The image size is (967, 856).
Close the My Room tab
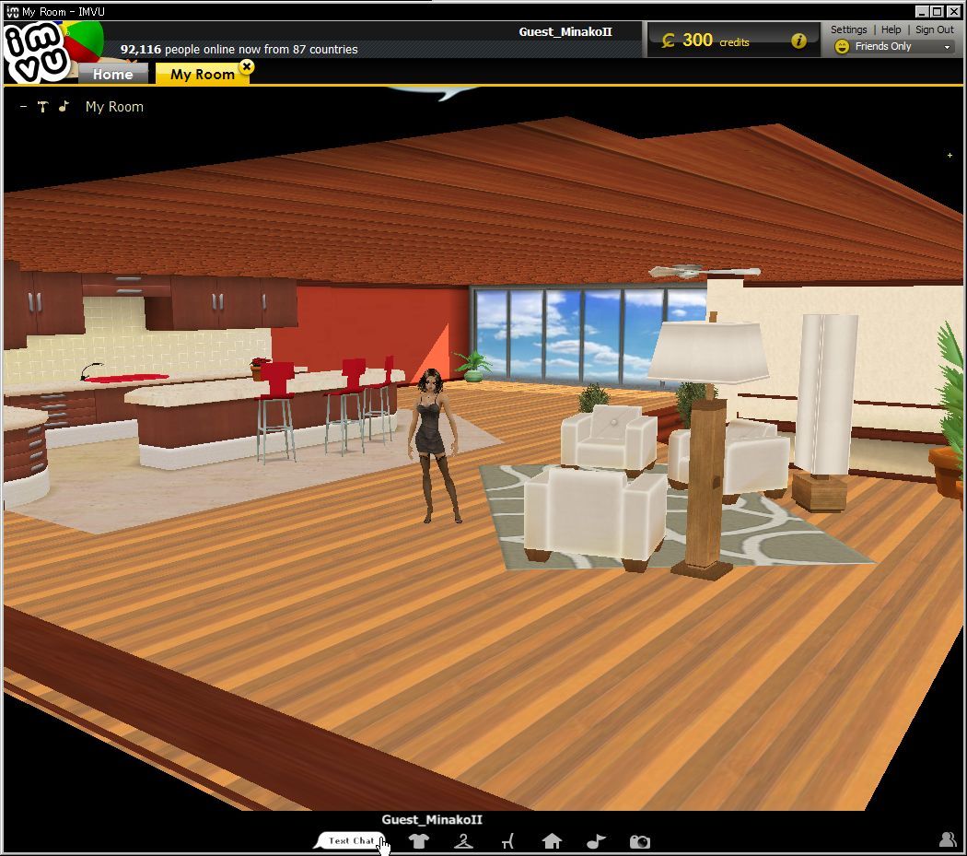[x=247, y=66]
